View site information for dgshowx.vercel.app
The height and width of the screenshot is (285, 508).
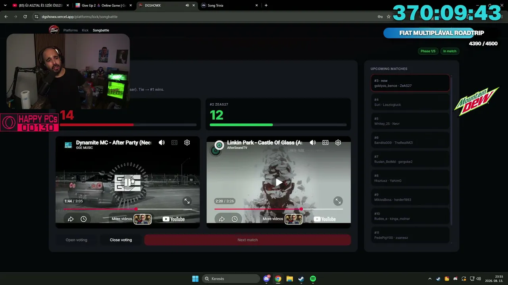[37, 17]
